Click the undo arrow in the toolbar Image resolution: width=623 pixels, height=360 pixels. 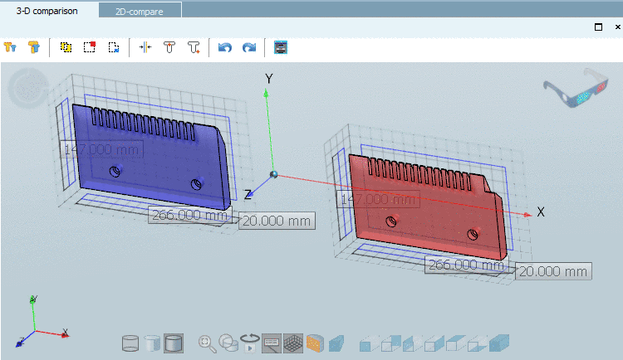coord(224,48)
